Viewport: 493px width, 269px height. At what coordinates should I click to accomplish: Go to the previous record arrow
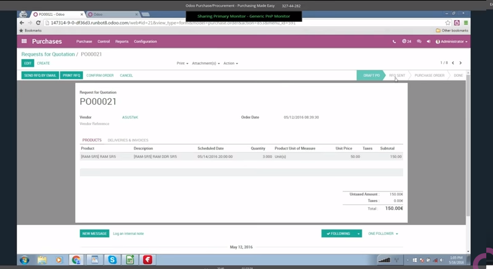[x=453, y=63]
